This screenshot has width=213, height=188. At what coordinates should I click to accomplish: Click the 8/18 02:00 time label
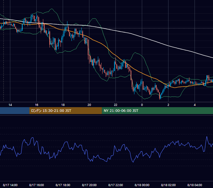coord(168,185)
